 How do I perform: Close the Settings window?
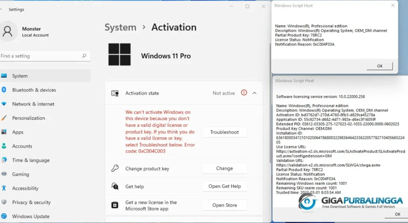pyautogui.click(x=263, y=6)
